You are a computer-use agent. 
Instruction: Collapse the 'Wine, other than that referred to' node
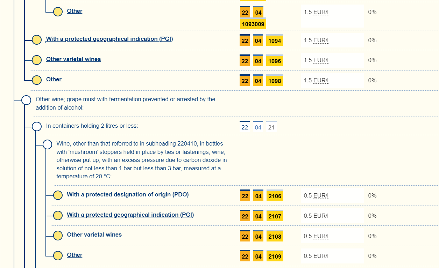(47, 144)
